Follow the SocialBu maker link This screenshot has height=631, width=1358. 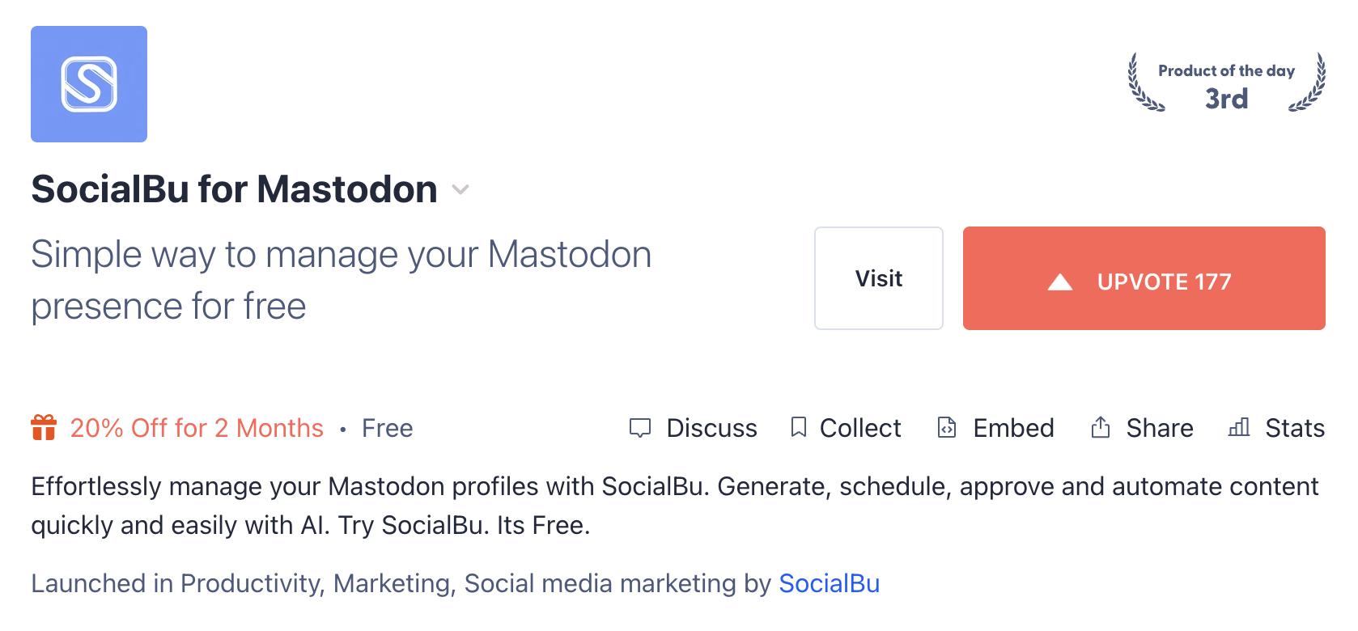coord(830,583)
